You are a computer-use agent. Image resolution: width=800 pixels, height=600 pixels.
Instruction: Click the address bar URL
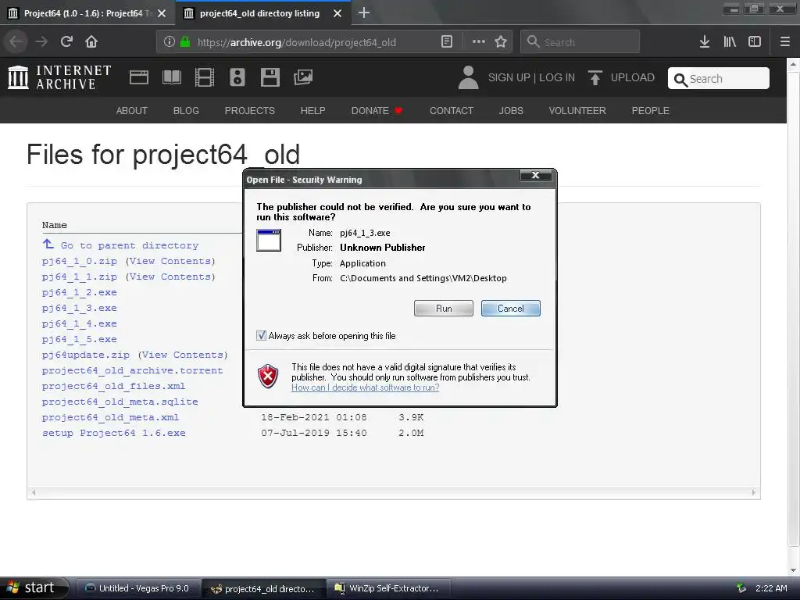tap(296, 42)
